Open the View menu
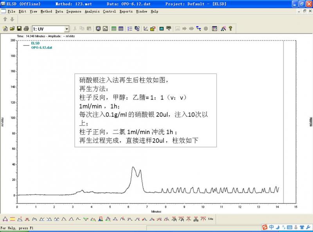The width and height of the screenshot is (313, 232). (x=34, y=11)
